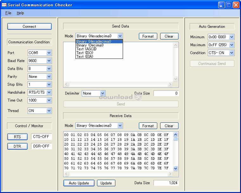Choose Binary (Decimal) from the mode list

(99, 45)
